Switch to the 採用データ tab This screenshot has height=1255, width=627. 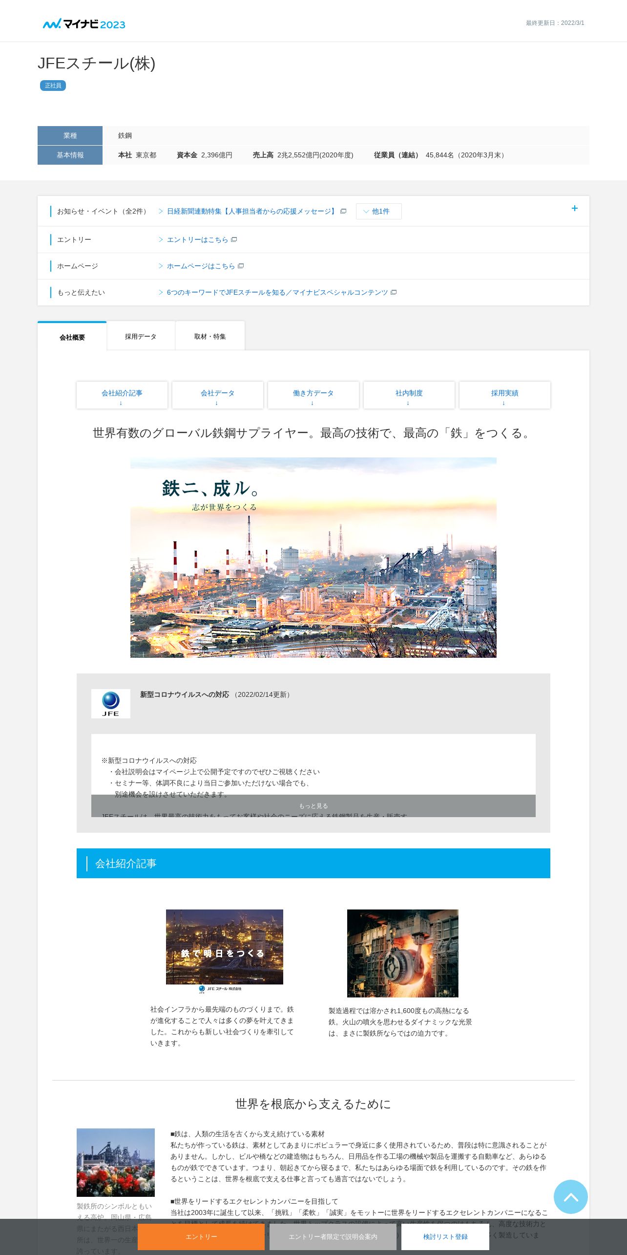point(141,336)
